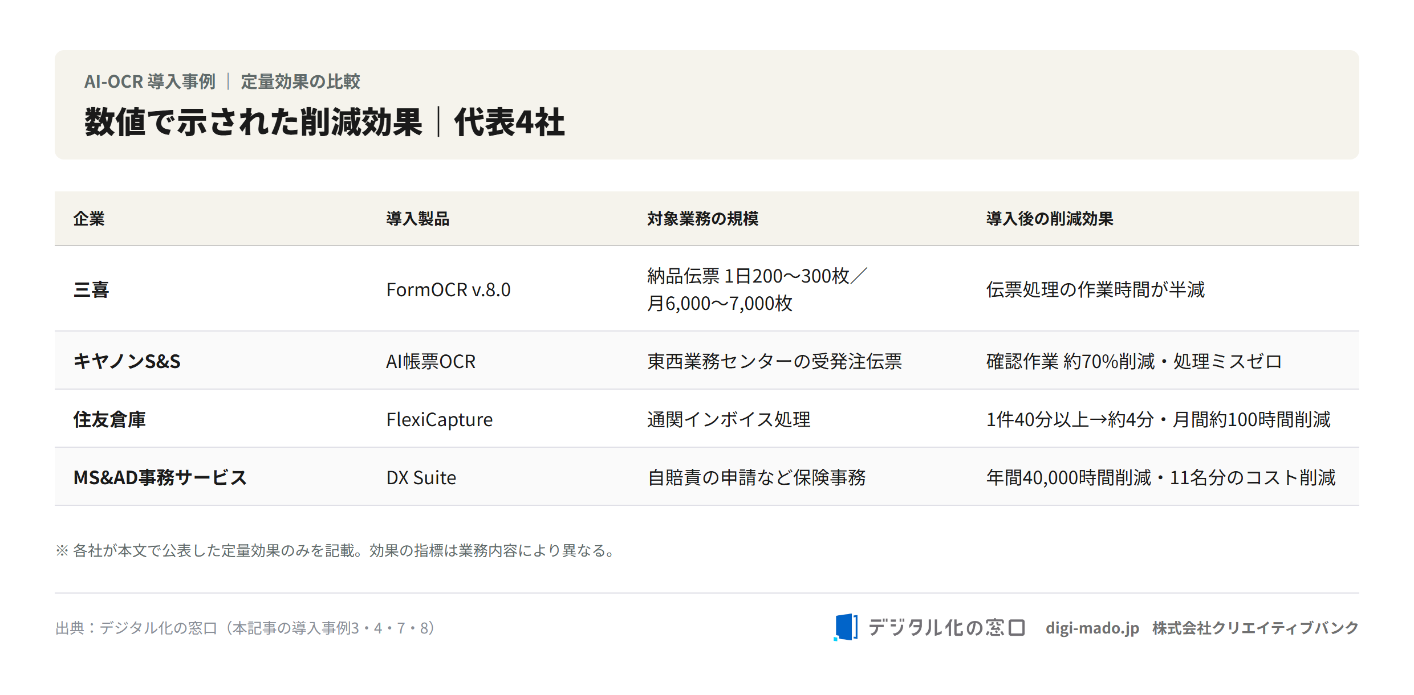Click the デジタル化の窓口 logo icon
Screen dimensions: 1414x695
click(x=846, y=627)
